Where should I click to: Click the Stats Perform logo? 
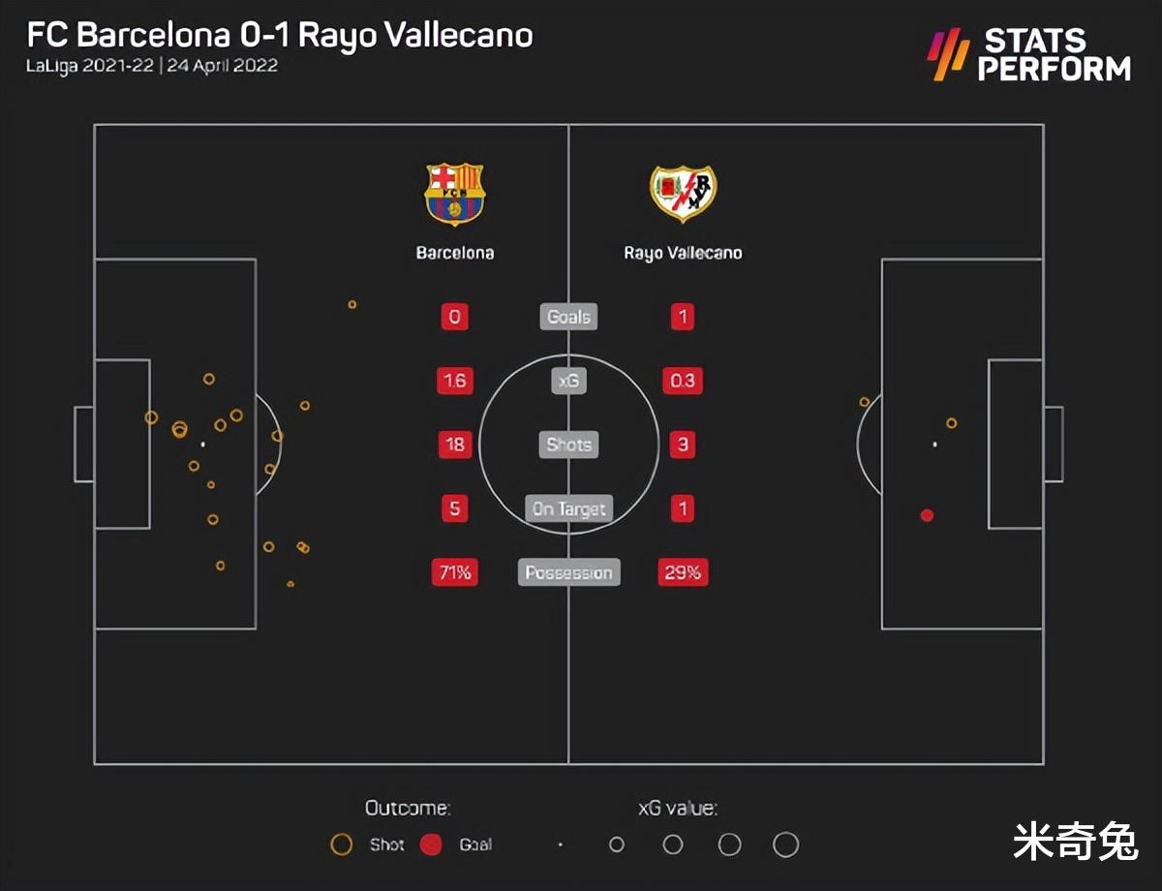pos(1028,55)
